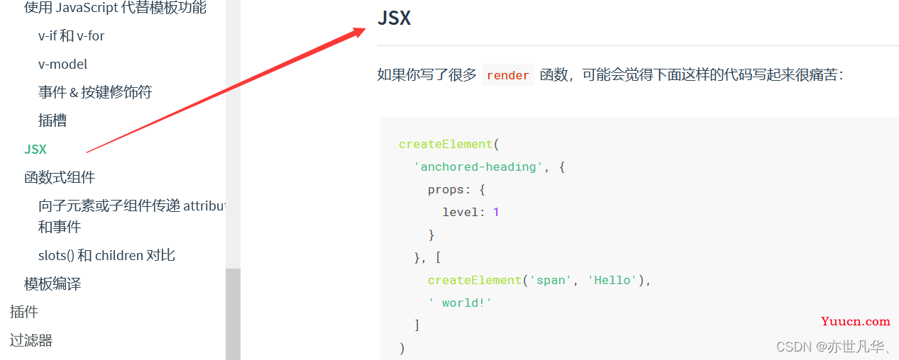Open 函数式组件 section in sidebar

(x=60, y=177)
